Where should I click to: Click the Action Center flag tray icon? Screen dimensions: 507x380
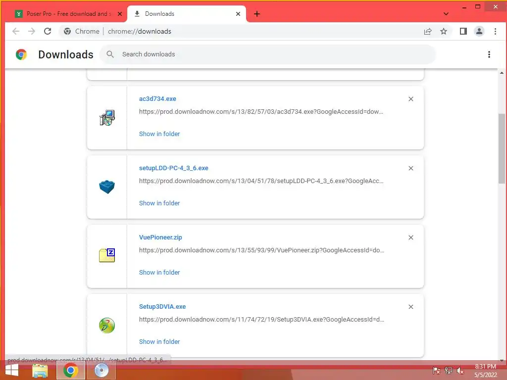pos(436,371)
